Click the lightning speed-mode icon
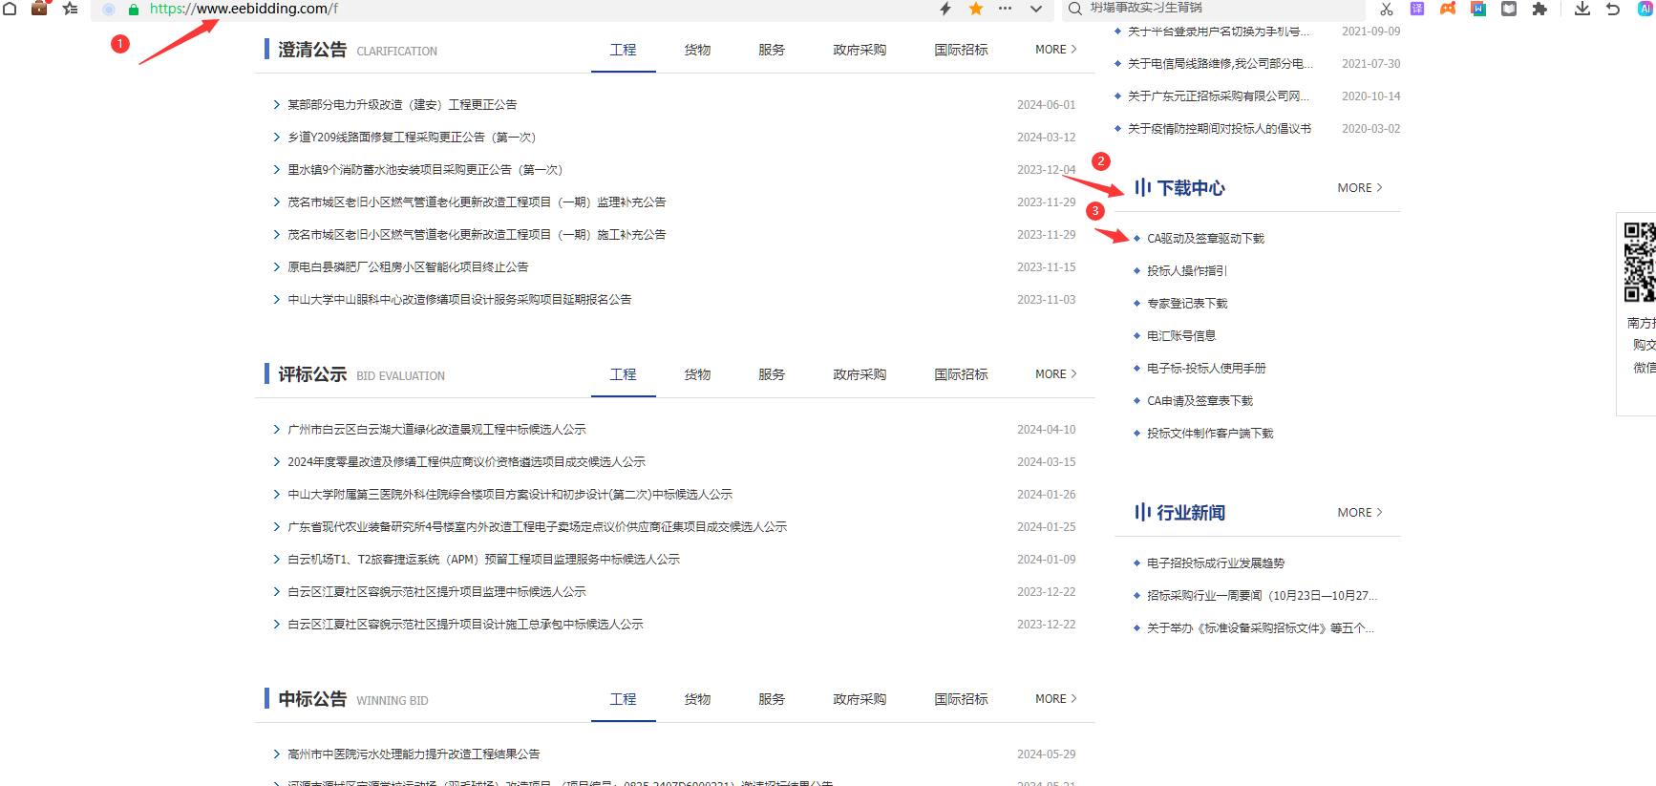Viewport: 1656px width, 786px height. click(x=945, y=9)
